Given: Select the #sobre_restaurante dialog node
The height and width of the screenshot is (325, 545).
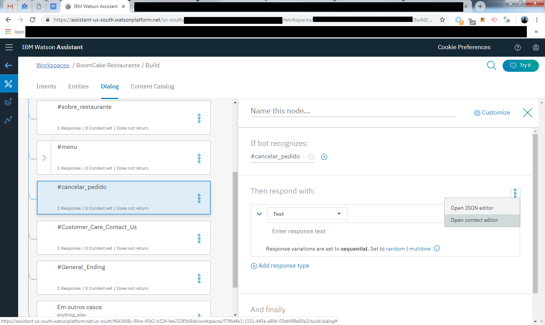Looking at the screenshot, I should click(123, 118).
